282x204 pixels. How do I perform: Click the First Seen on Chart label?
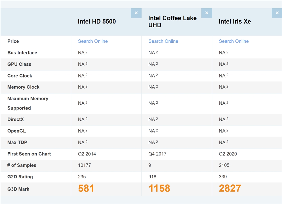pyautogui.click(x=29, y=154)
